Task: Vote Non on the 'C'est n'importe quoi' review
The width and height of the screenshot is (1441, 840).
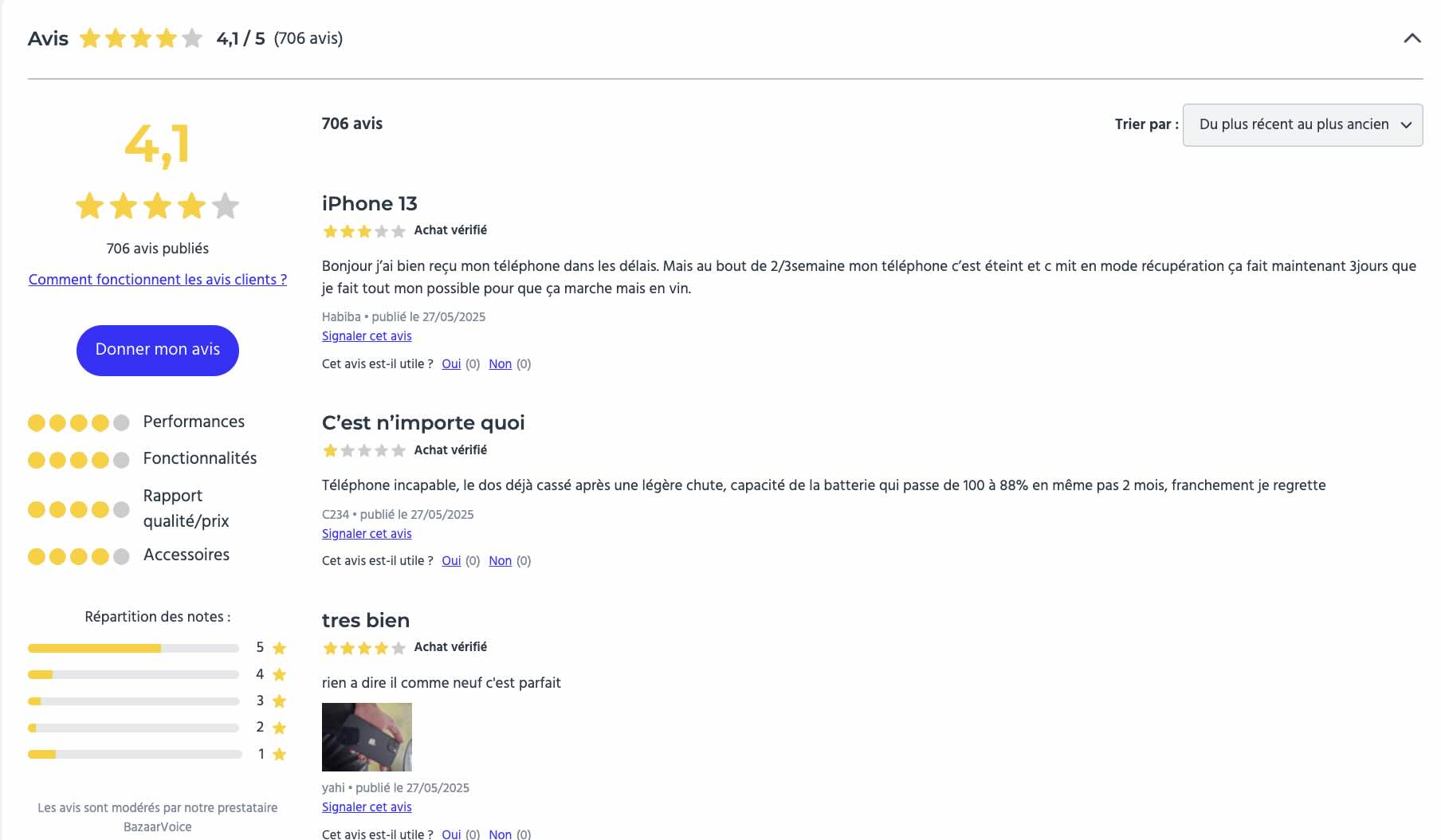Action: (x=500, y=561)
